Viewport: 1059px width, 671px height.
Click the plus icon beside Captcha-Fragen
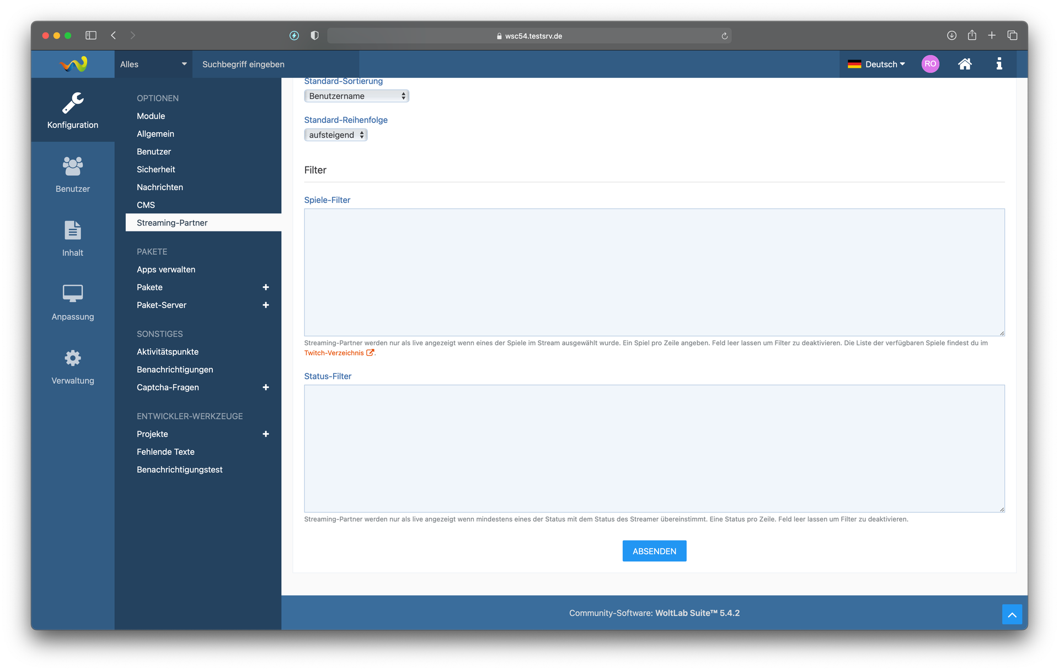(x=266, y=388)
